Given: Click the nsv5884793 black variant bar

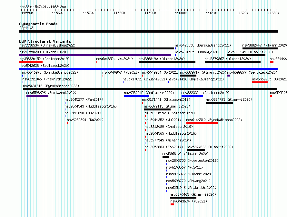Looking at the screenshot, I should point(220,103).
